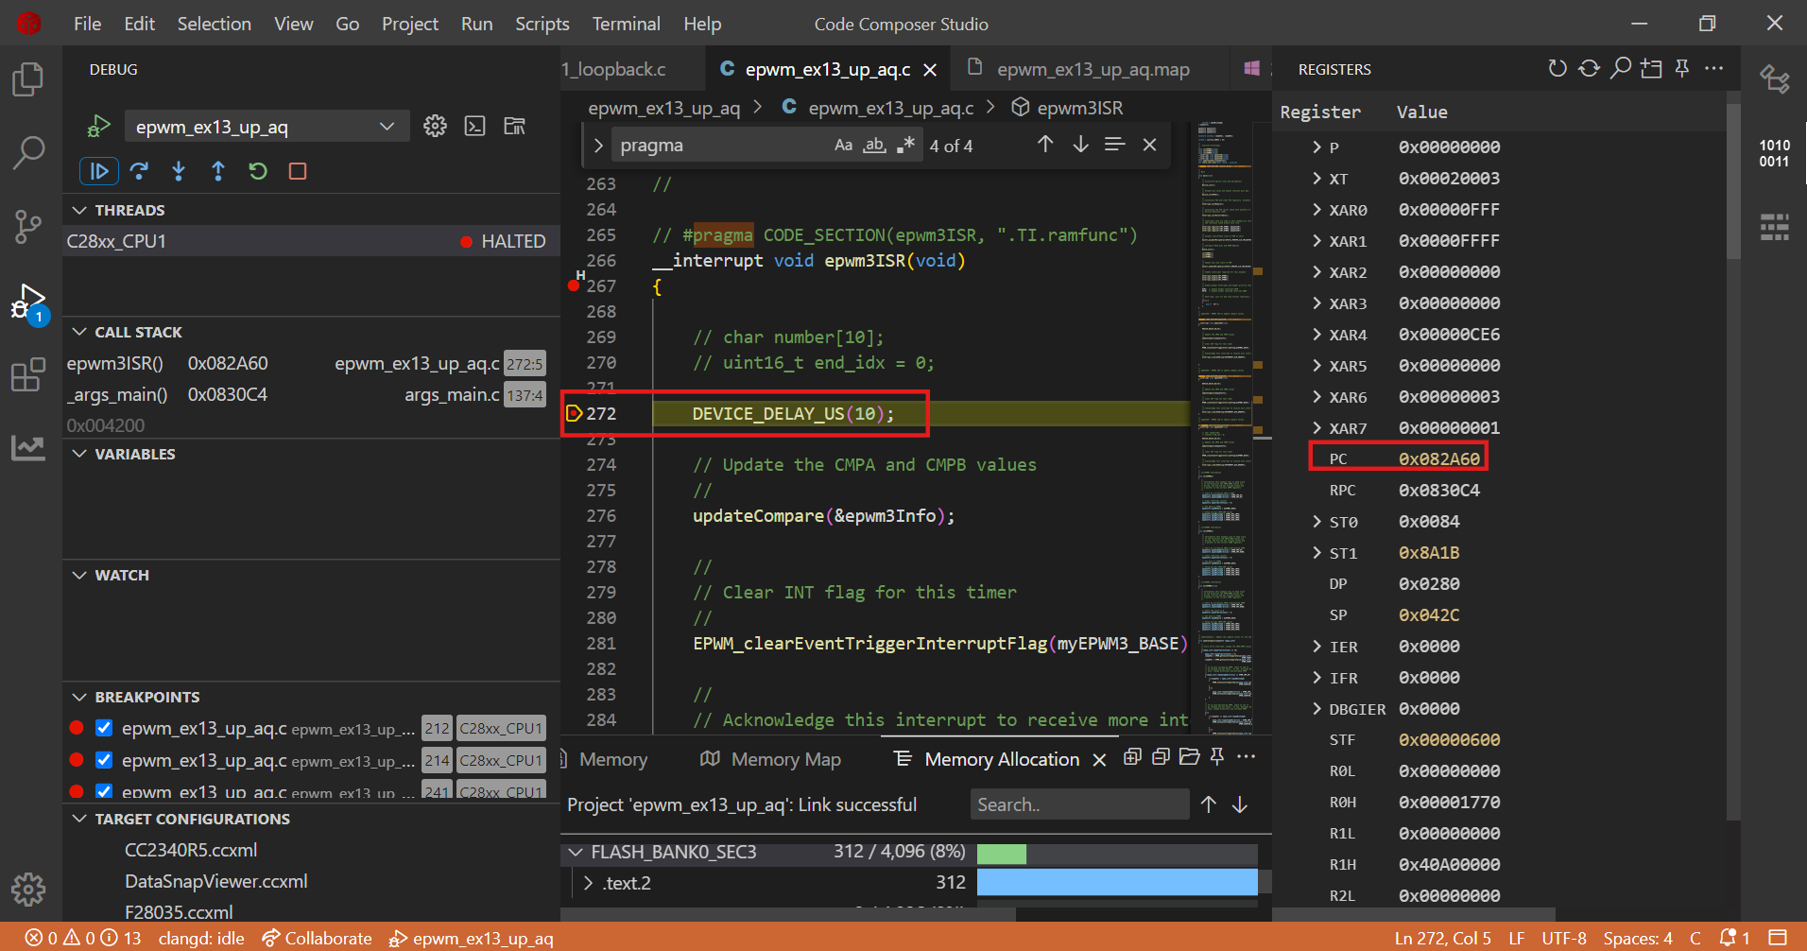Toggle find in selection
Image resolution: width=1807 pixels, height=951 pixels.
[1115, 145]
